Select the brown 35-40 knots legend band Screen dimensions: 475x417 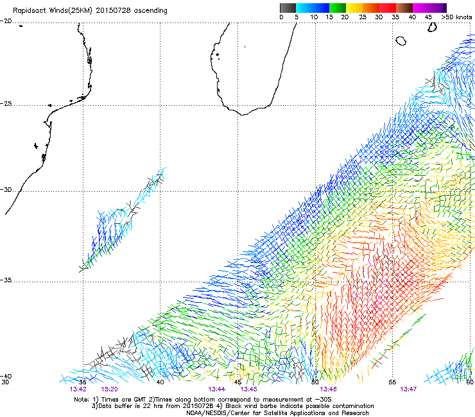(404, 8)
